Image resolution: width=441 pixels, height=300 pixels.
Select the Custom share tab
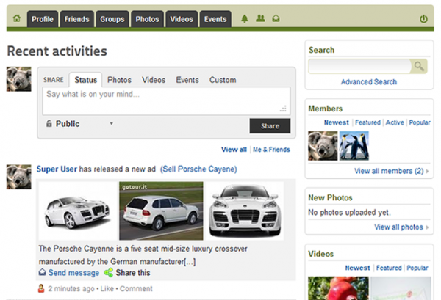pos(223,80)
